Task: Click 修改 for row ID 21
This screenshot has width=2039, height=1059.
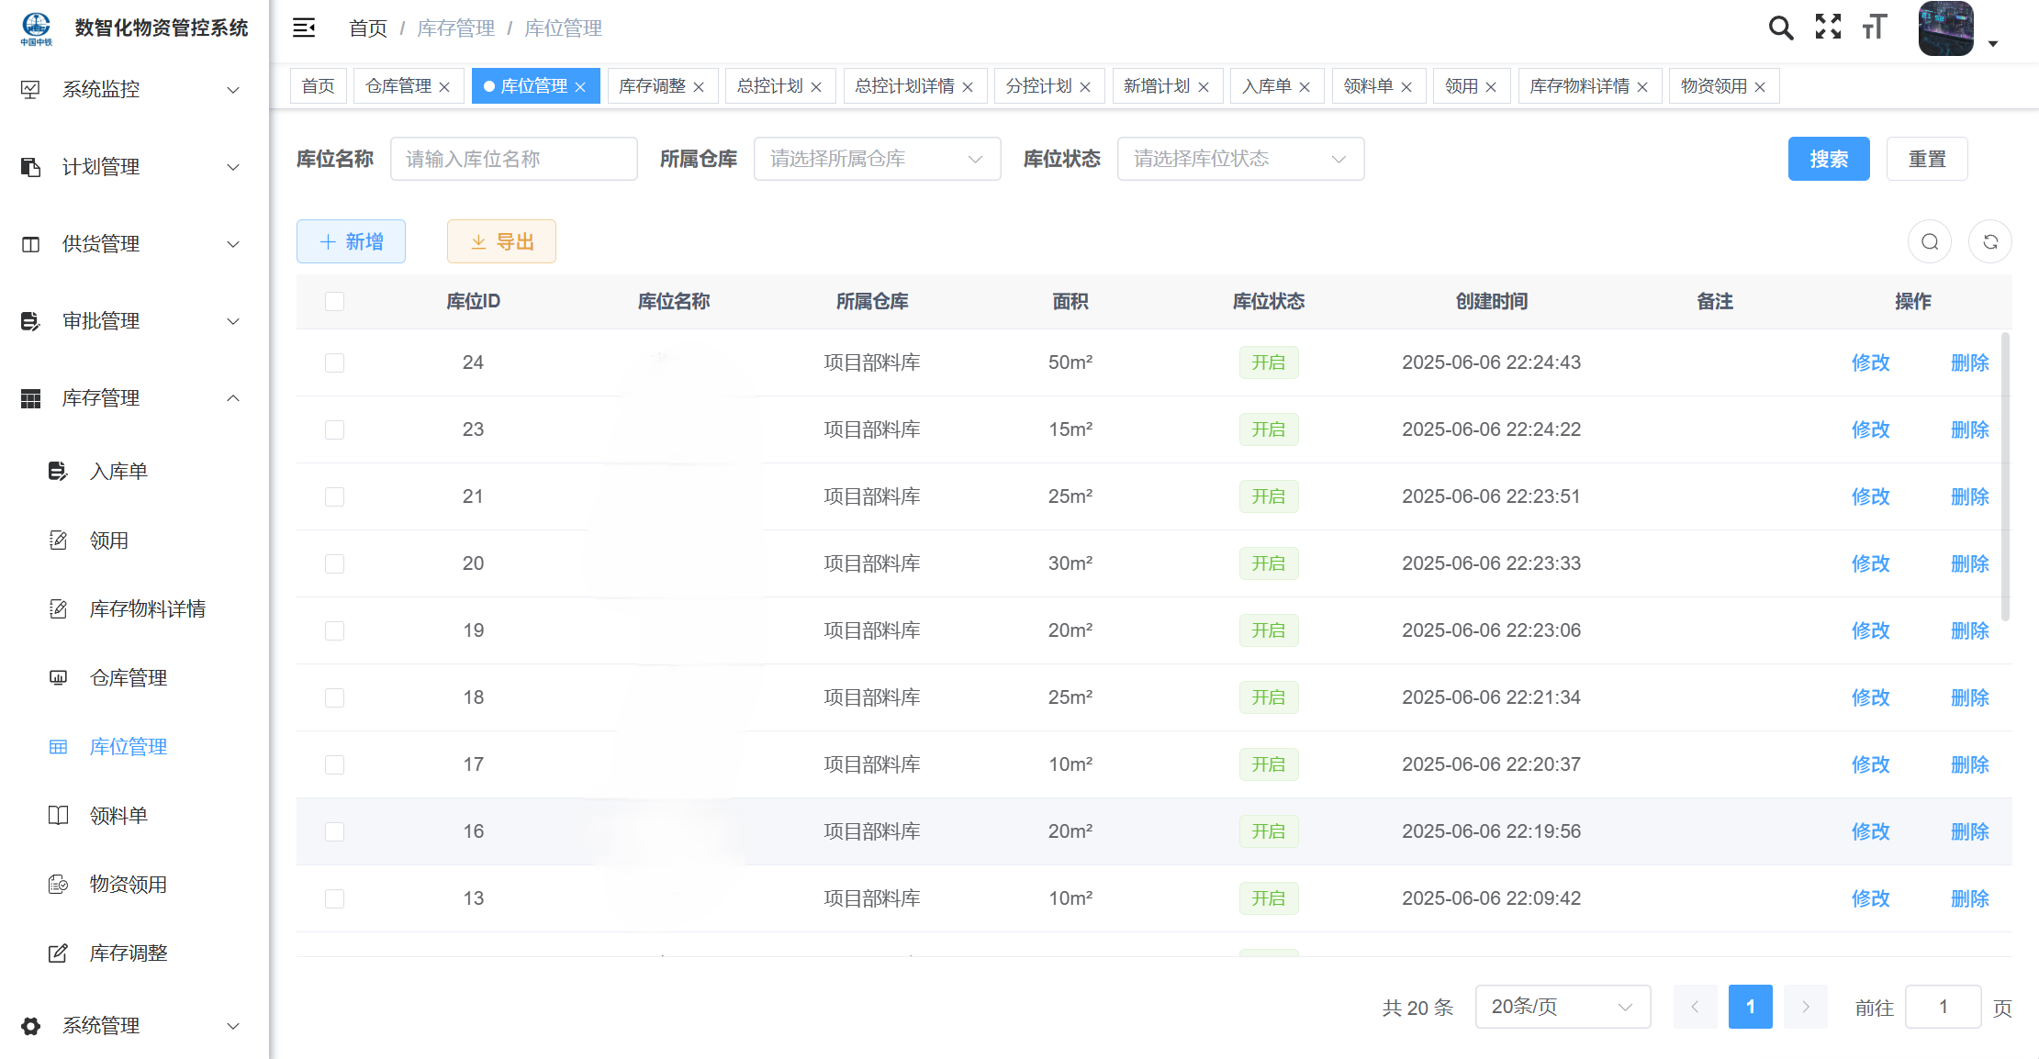Action: (x=1870, y=496)
